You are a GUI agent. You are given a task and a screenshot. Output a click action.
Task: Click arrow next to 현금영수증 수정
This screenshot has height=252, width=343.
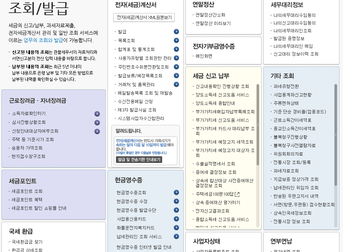[176, 201]
